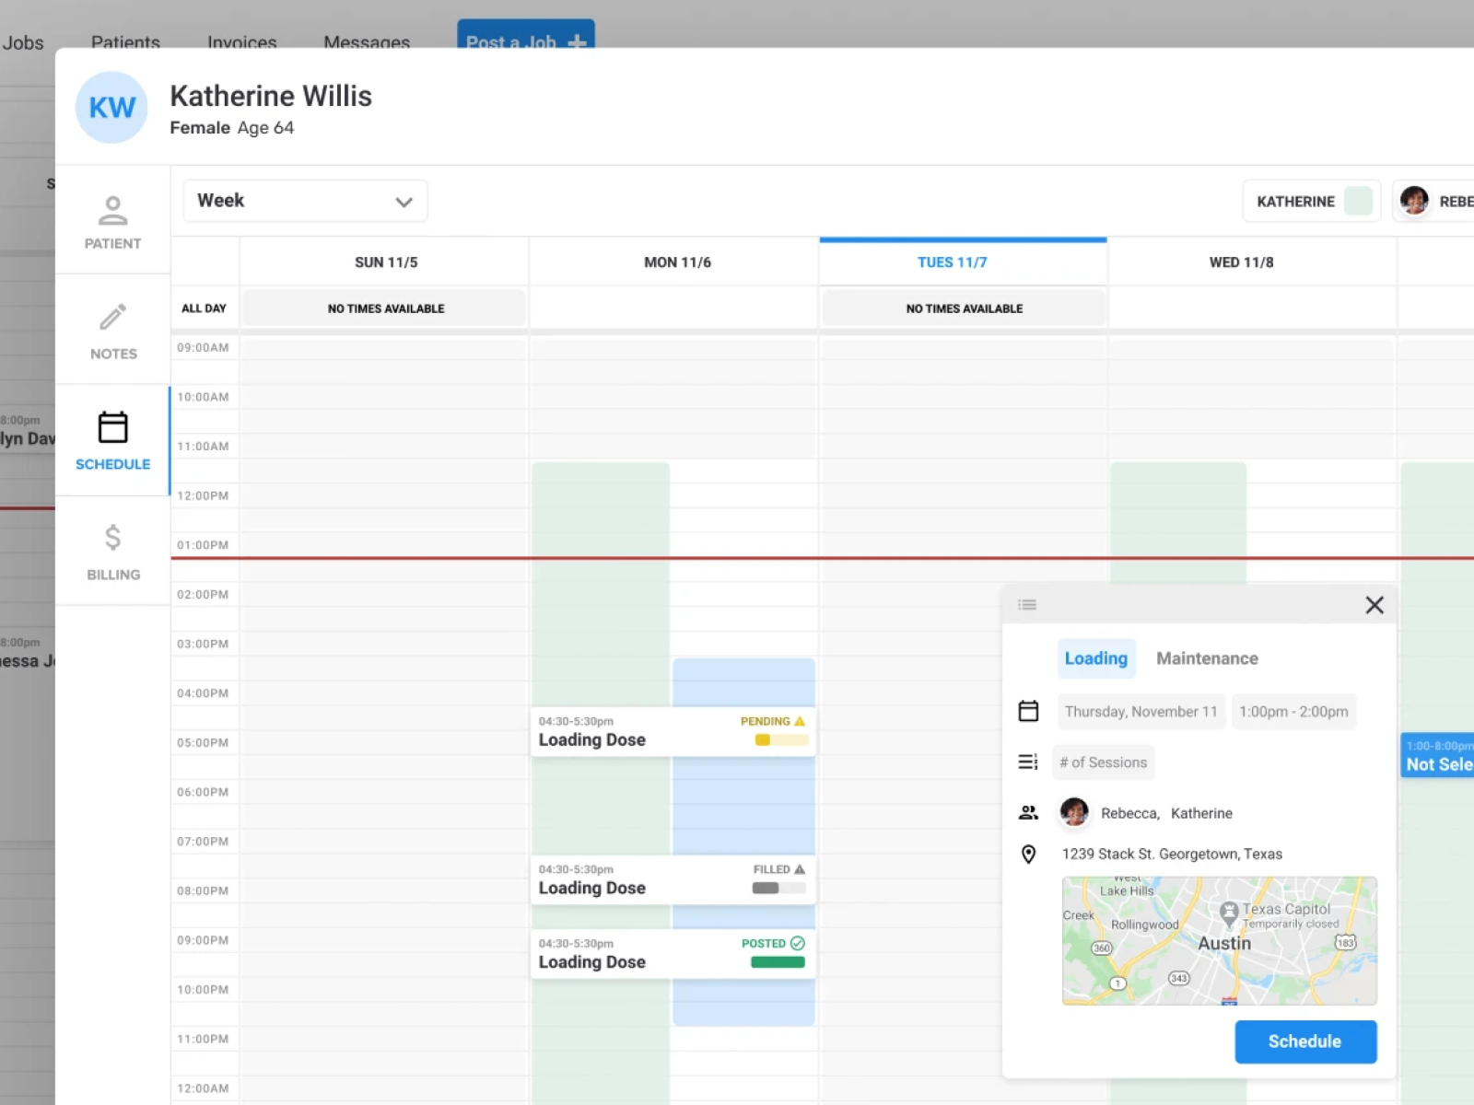
Task: Open the Patients menu in background
Action: click(125, 42)
